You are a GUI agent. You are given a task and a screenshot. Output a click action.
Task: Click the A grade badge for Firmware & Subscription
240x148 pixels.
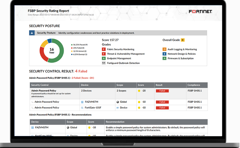[x=164, y=58]
